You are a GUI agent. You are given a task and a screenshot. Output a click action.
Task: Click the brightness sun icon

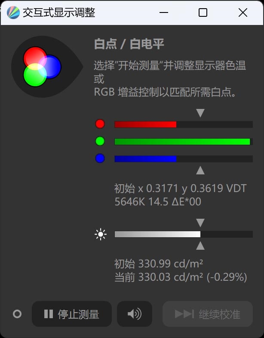tap(101, 234)
